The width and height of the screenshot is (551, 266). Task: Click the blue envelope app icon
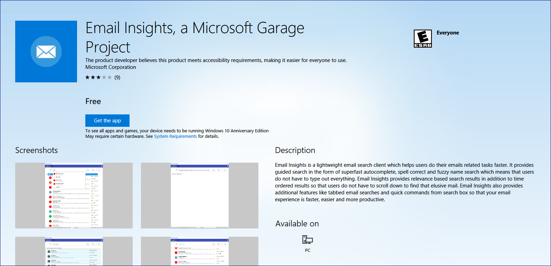(x=46, y=52)
